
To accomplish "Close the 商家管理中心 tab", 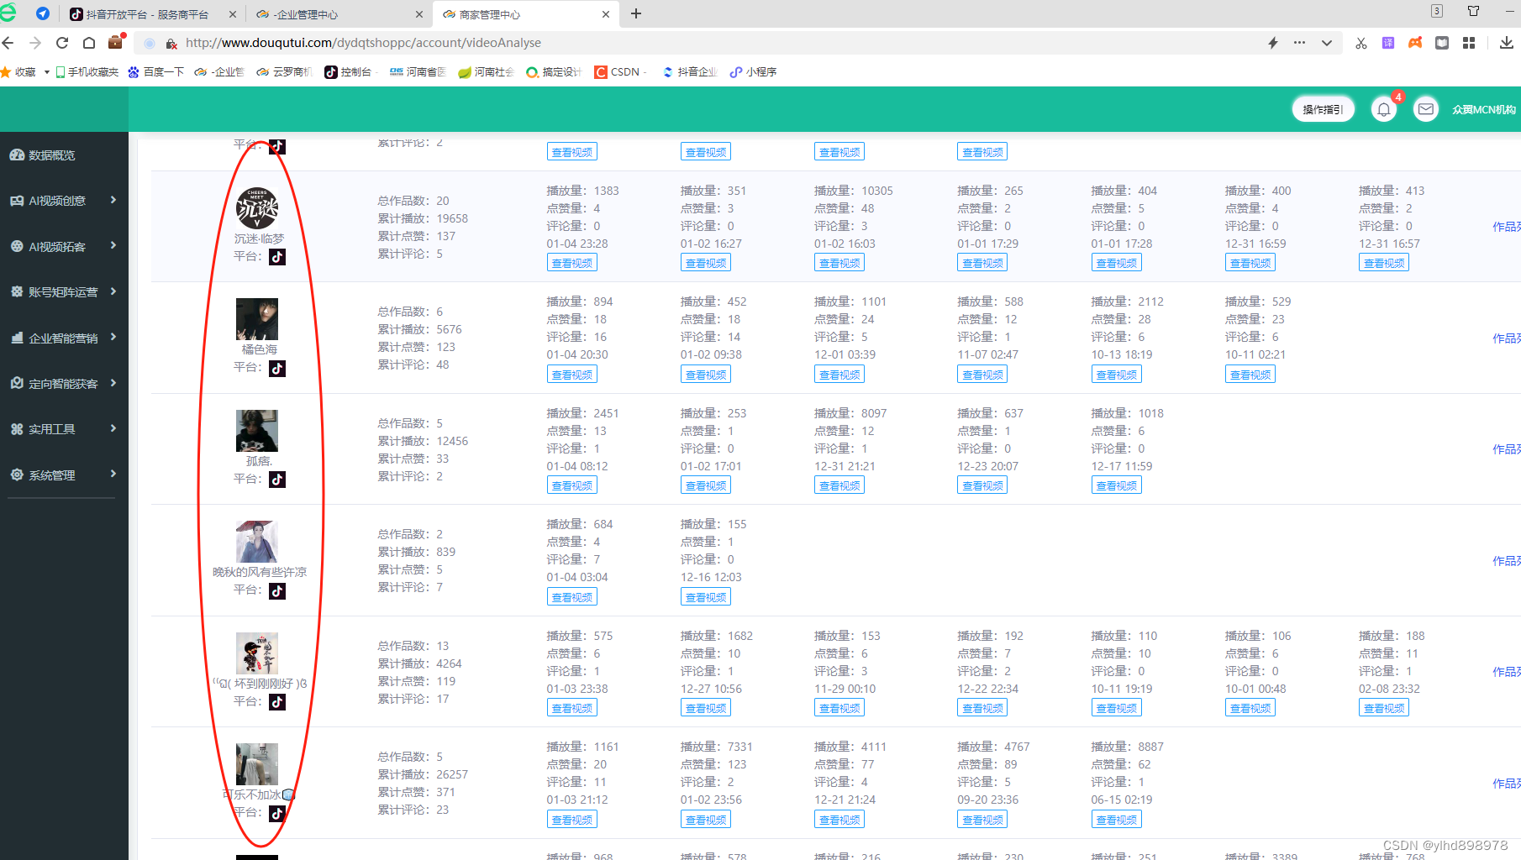I will tap(606, 14).
